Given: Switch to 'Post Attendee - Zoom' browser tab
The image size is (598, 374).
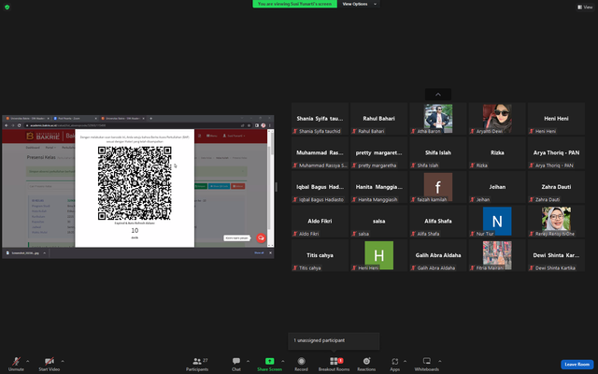Looking at the screenshot, I should pos(76,119).
